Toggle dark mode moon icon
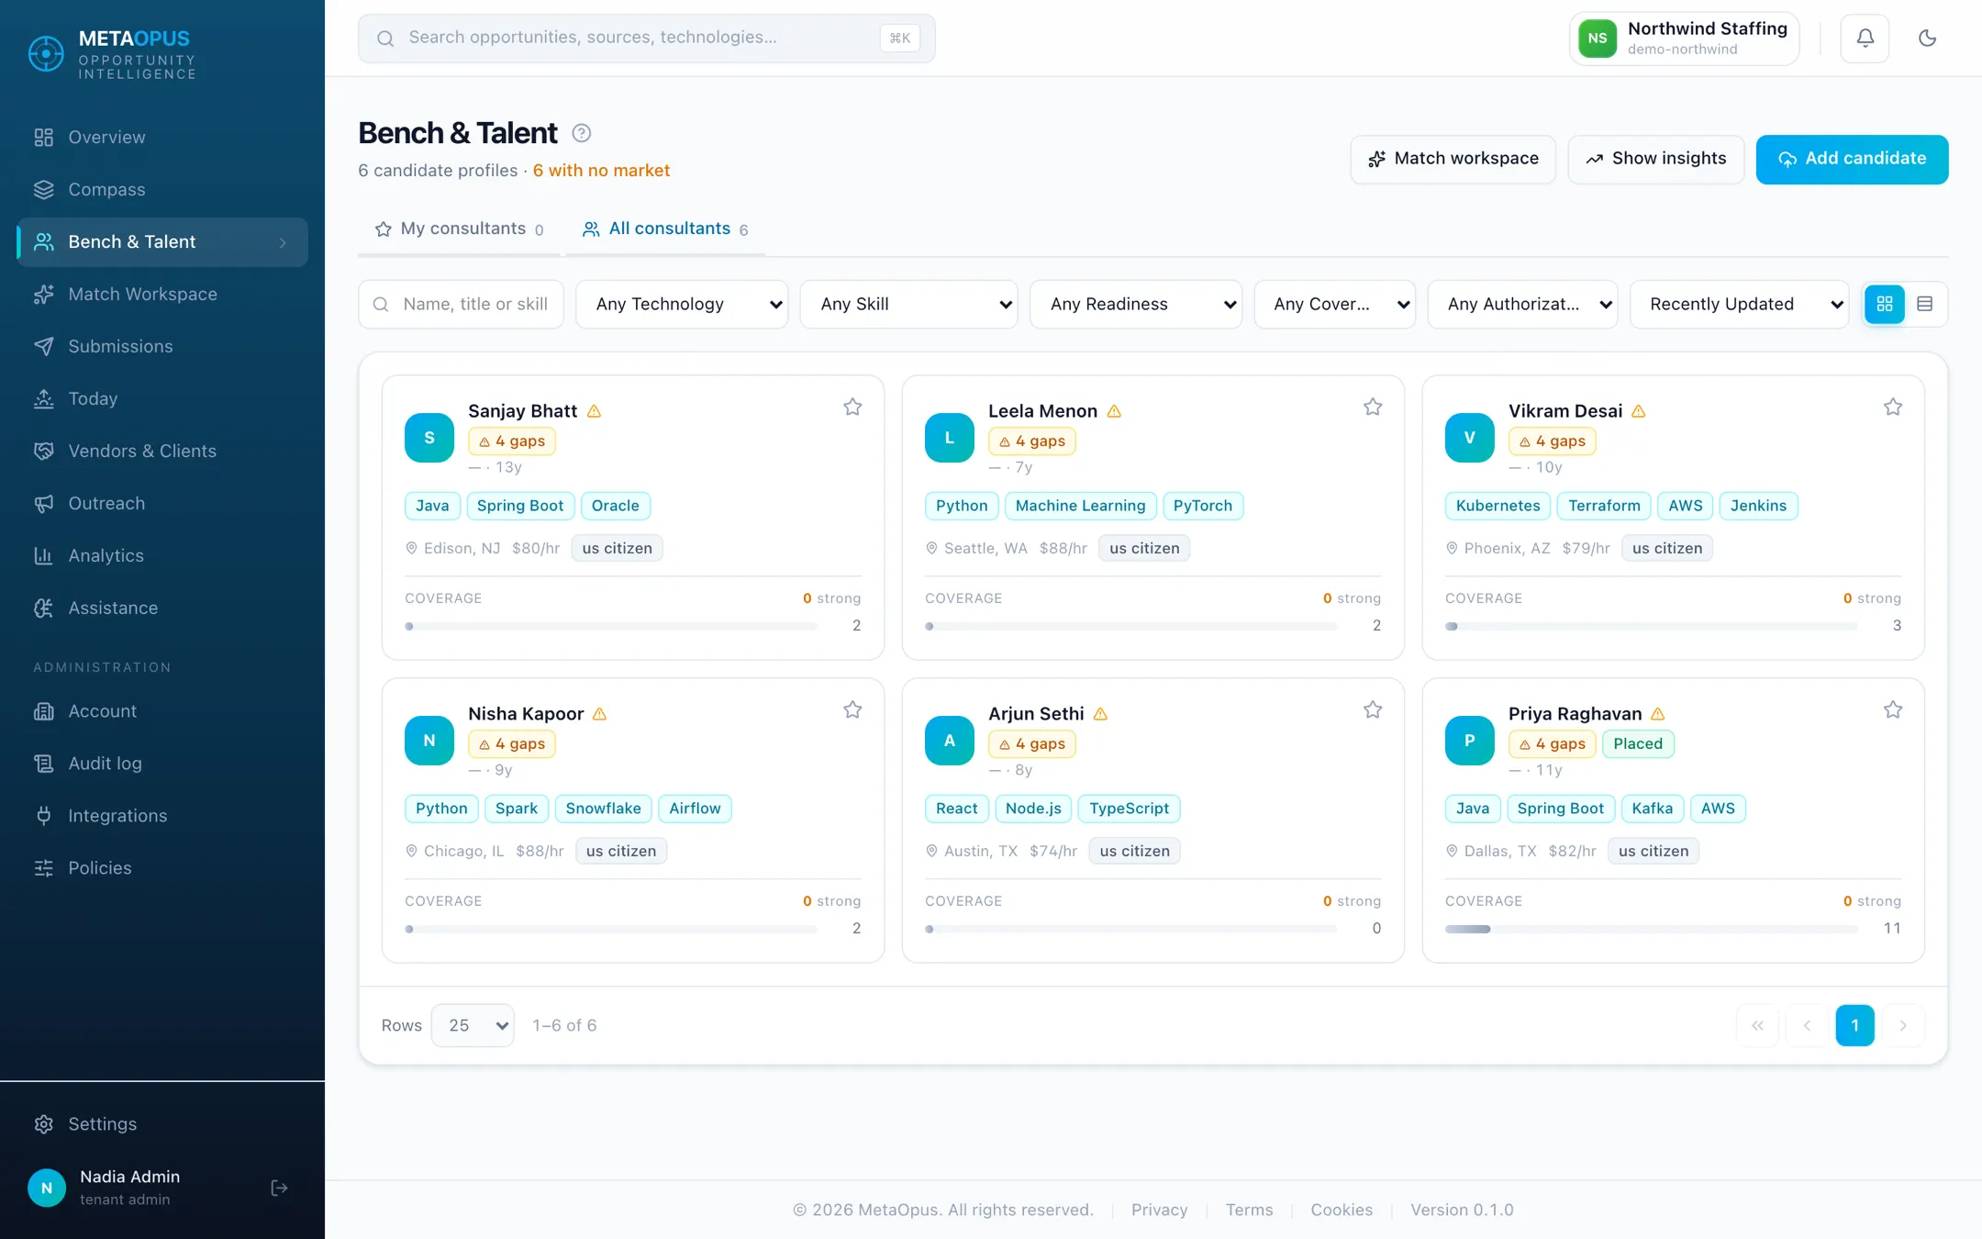 click(x=1927, y=39)
